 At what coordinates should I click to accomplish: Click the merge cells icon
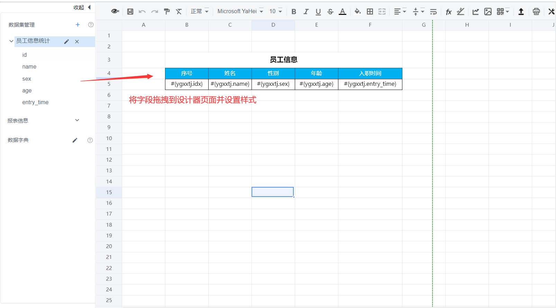tap(382, 11)
